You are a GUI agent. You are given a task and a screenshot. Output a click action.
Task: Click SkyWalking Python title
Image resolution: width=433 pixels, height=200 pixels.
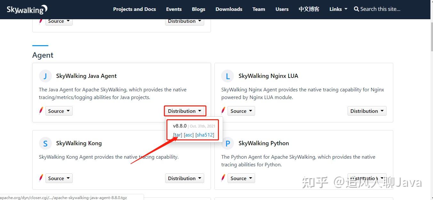(x=264, y=143)
